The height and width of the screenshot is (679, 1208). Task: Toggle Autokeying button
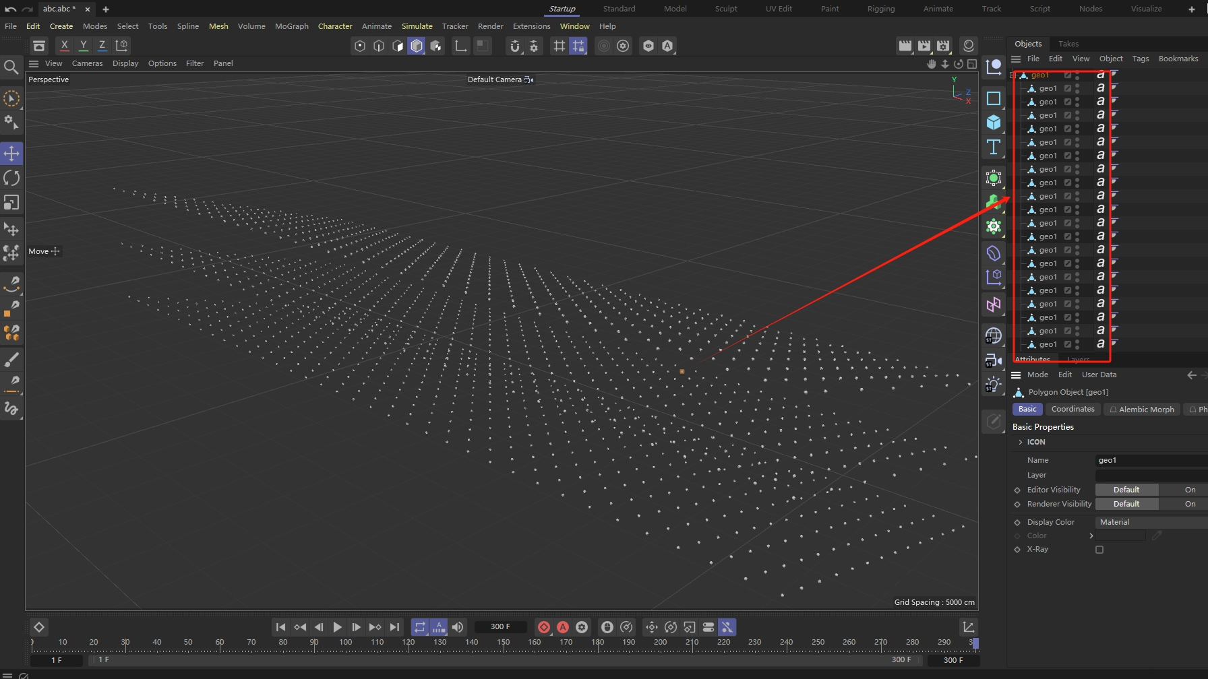coord(563,627)
